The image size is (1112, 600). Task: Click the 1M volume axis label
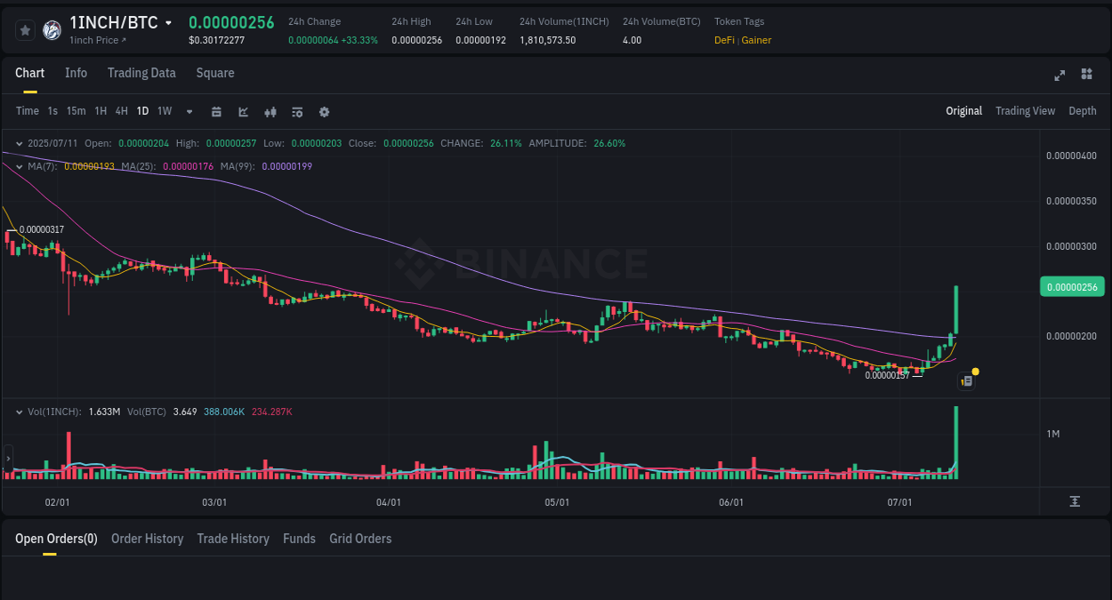click(x=1053, y=434)
